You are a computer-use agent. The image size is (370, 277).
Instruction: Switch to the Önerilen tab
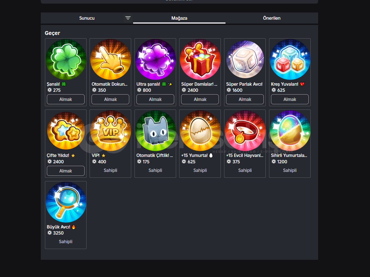click(x=272, y=18)
